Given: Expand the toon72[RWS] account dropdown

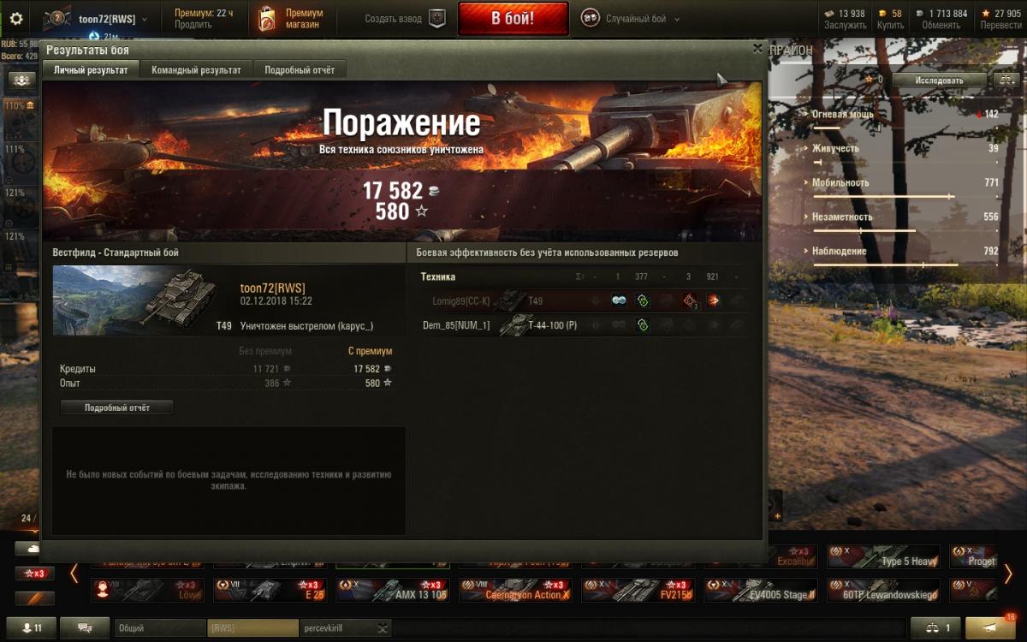Looking at the screenshot, I should point(144,19).
